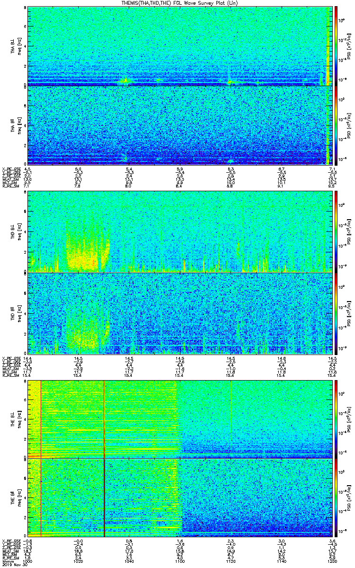Image resolution: width=355 pixels, height=568 pixels.
Task: Click the '1120' time tick label
Action: coord(230,561)
